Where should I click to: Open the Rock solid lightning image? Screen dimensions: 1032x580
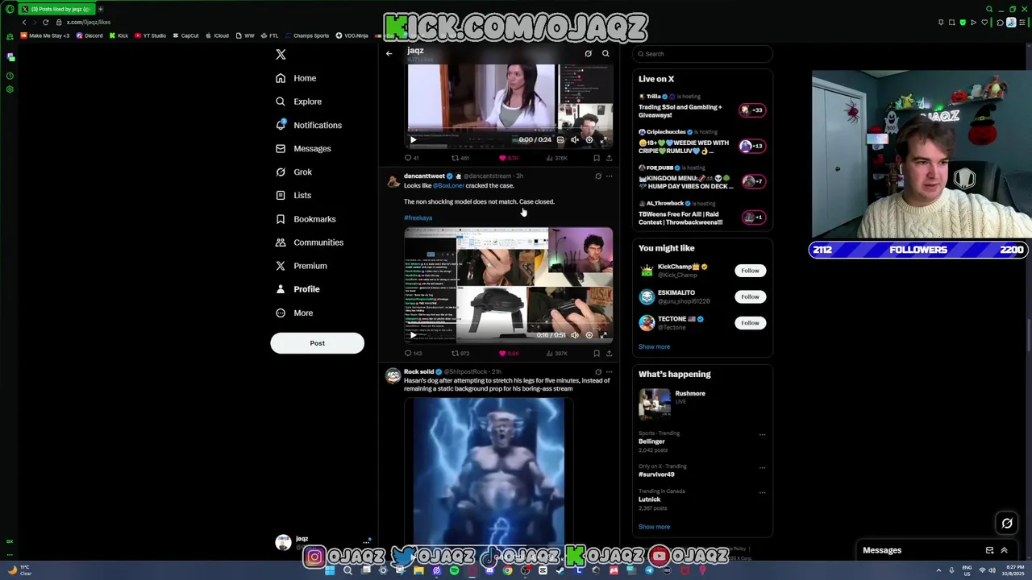[x=489, y=470]
